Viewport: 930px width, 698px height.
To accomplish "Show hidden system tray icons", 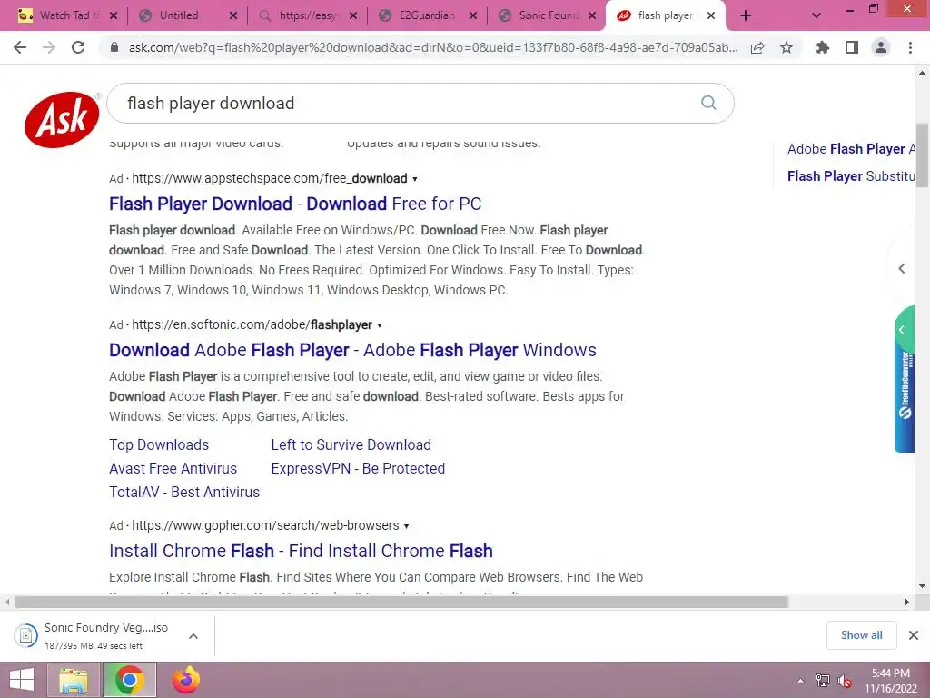I will click(801, 681).
